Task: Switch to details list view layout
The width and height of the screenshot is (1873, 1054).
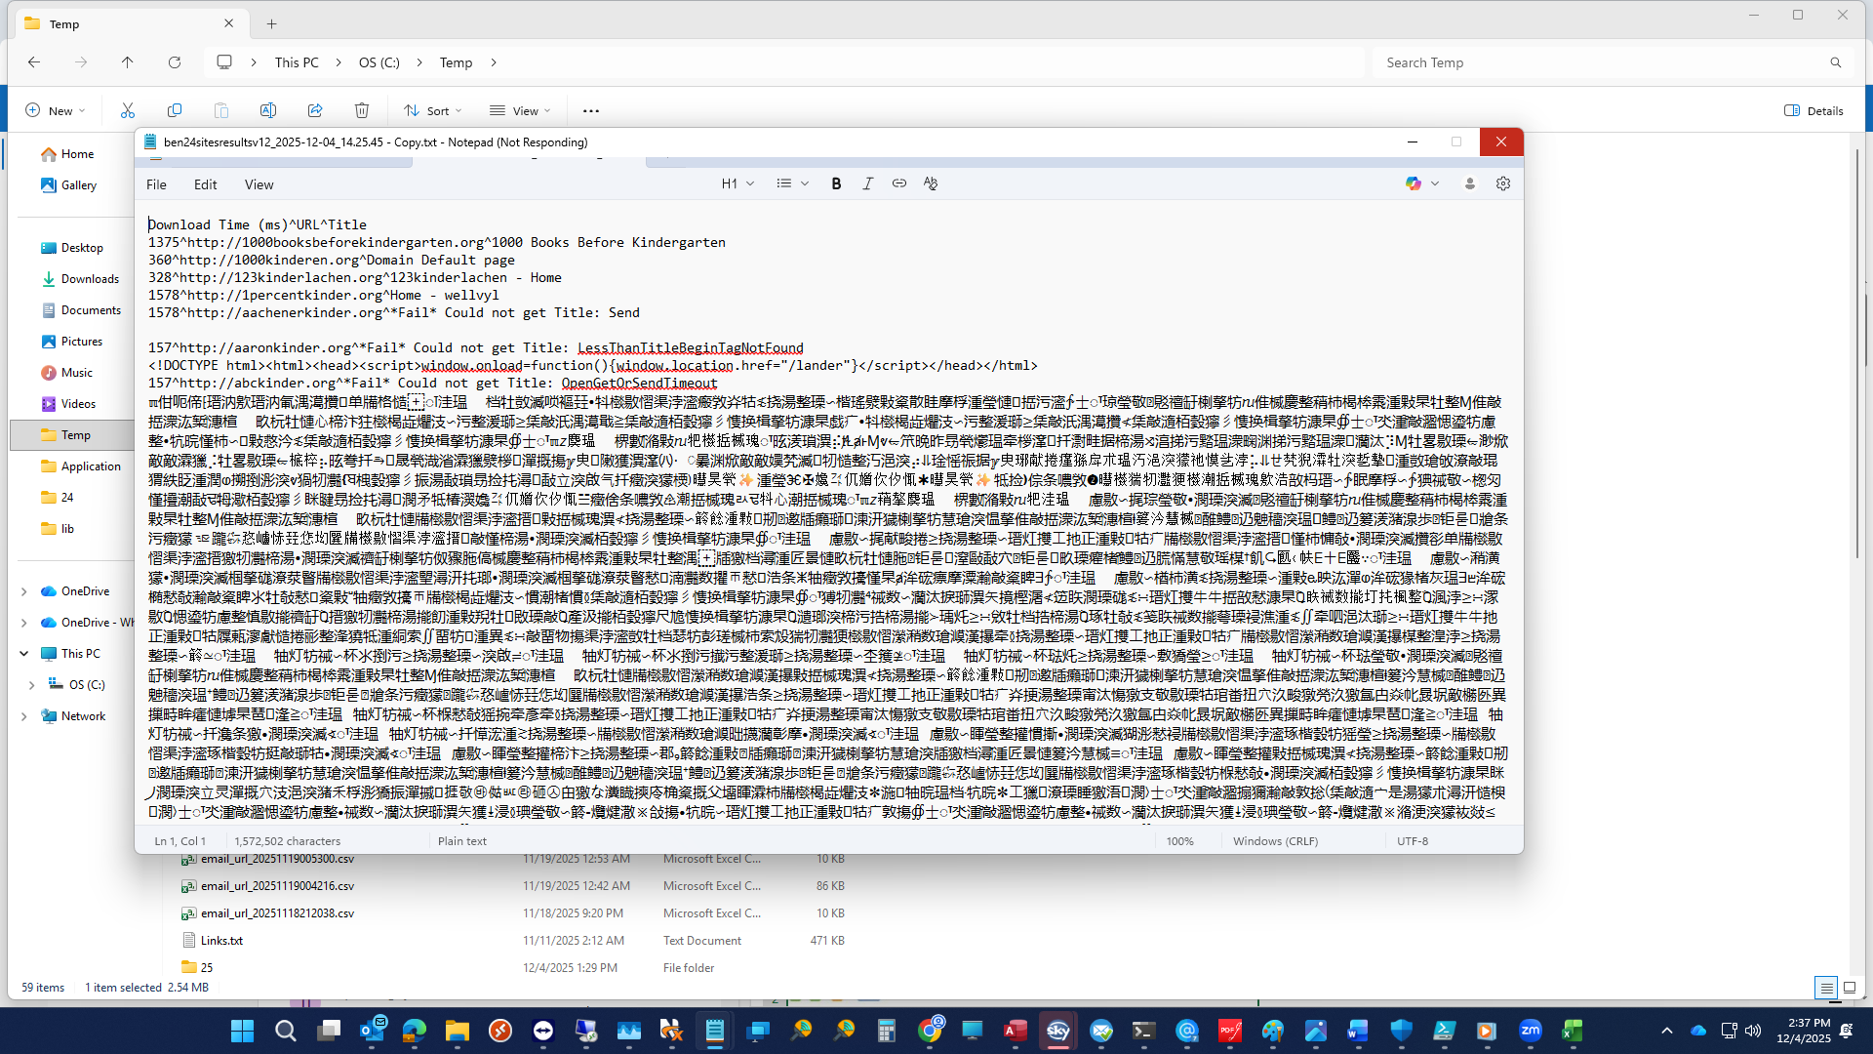Action: [x=1826, y=988]
